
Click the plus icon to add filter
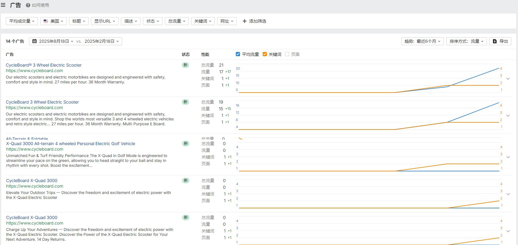click(x=244, y=21)
